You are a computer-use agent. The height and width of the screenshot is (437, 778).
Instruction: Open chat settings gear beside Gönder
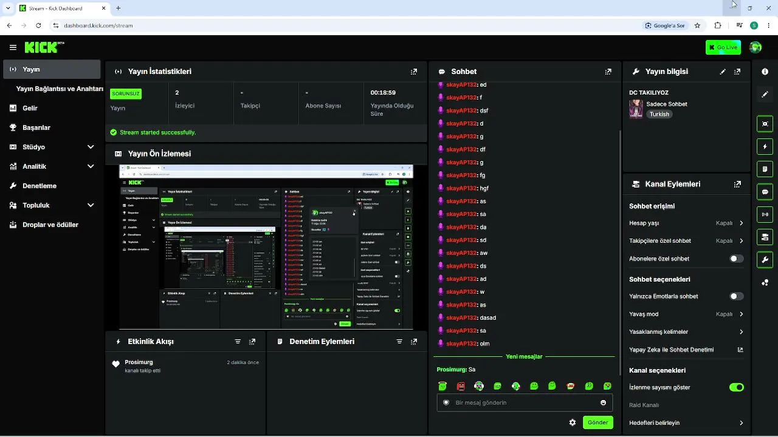pyautogui.click(x=572, y=422)
